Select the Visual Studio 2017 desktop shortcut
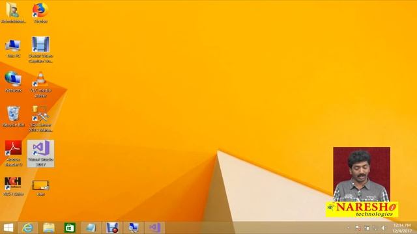This screenshot has height=234, width=417. [x=40, y=153]
